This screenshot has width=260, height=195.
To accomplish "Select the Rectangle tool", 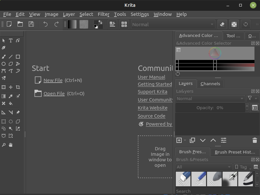I will click(x=18, y=57).
